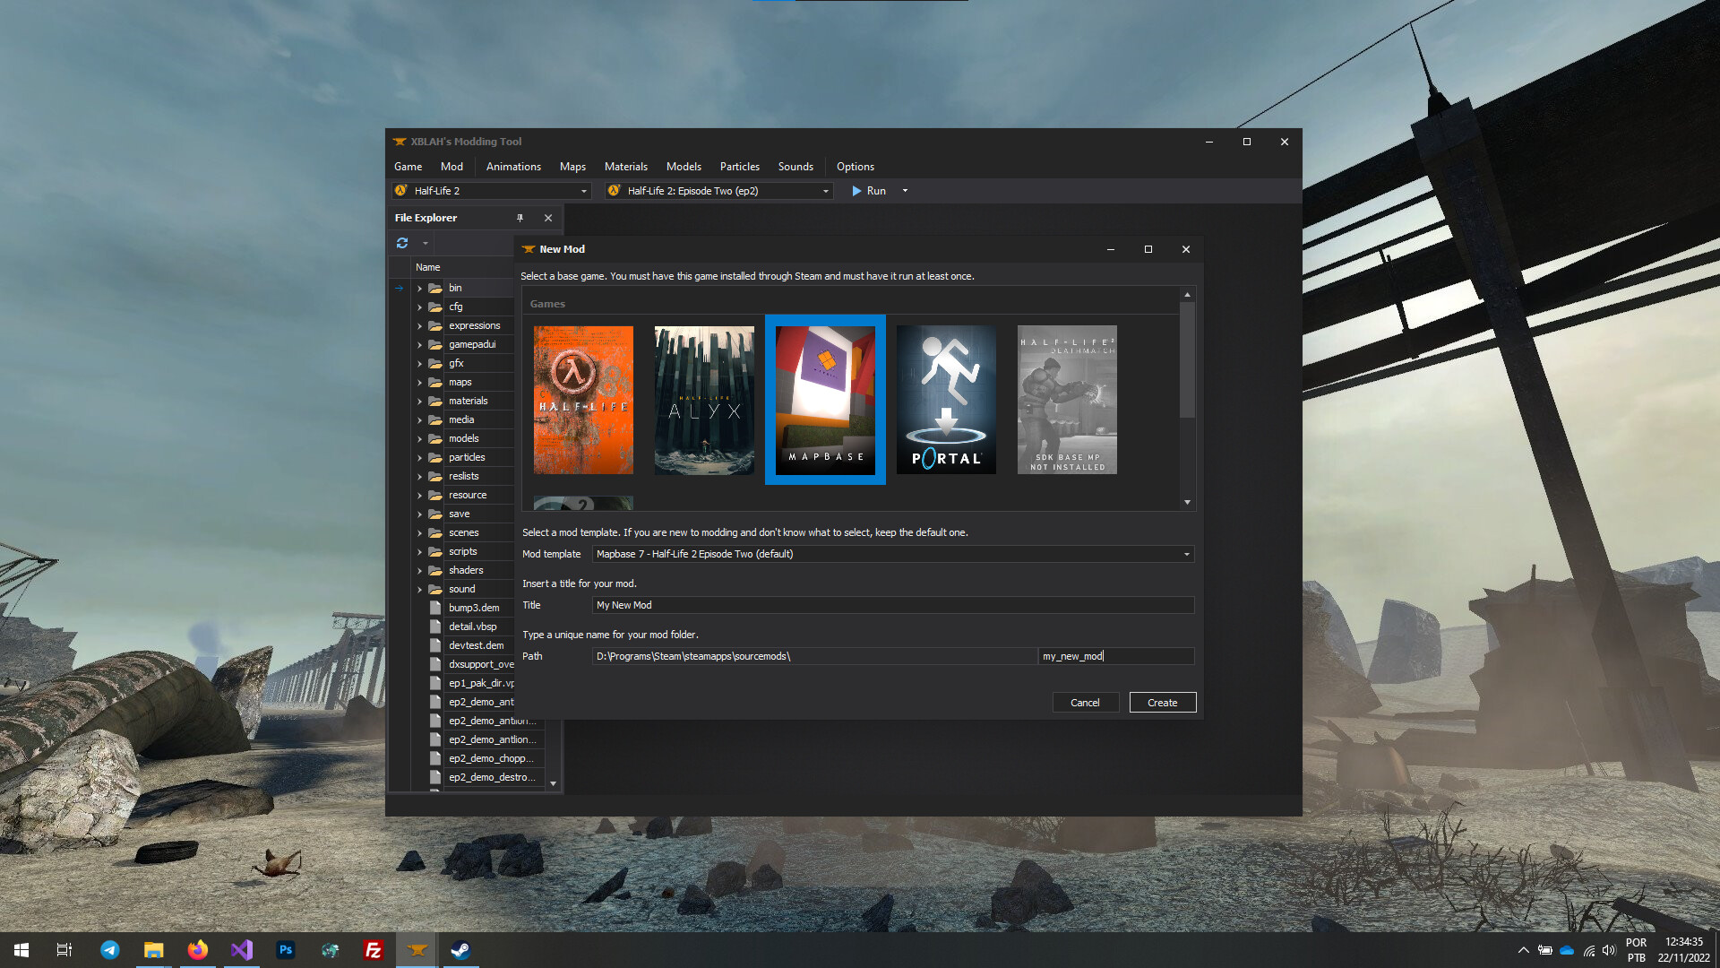Select the Mapbase game thumbnail

tap(824, 399)
